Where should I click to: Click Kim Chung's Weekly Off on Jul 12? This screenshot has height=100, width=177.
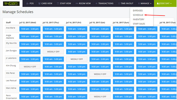click(30, 67)
